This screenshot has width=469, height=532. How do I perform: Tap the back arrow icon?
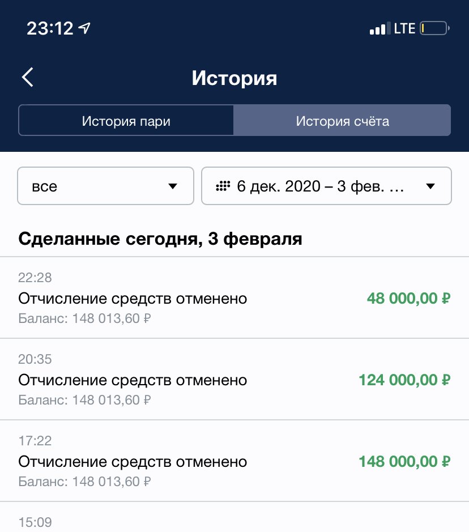(x=28, y=77)
